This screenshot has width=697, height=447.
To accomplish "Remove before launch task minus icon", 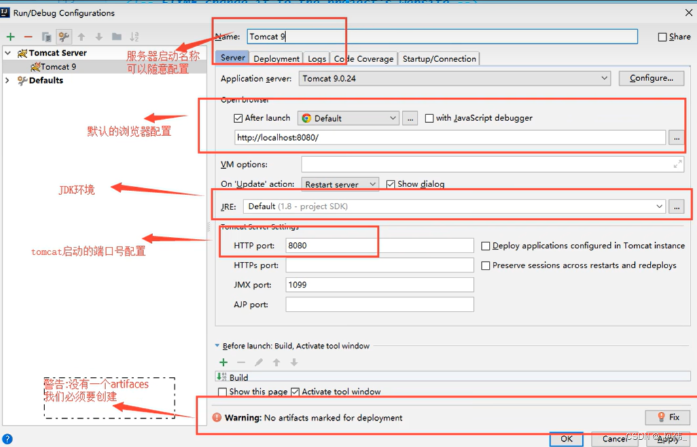I will click(241, 363).
